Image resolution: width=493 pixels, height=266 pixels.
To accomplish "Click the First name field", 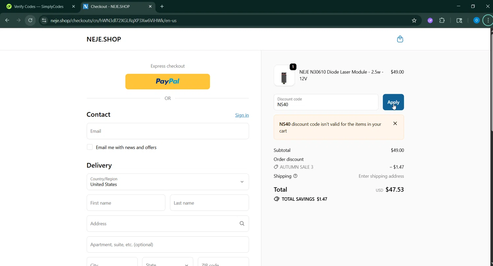I will point(126,203).
